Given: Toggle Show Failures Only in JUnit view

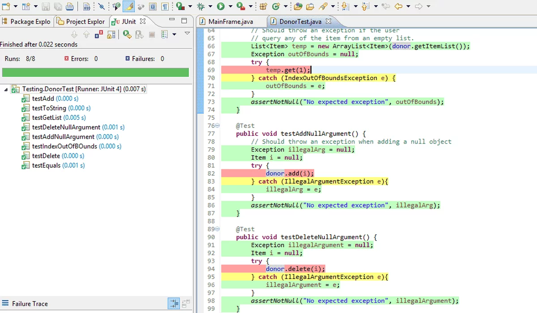Looking at the screenshot, I should click(x=99, y=34).
